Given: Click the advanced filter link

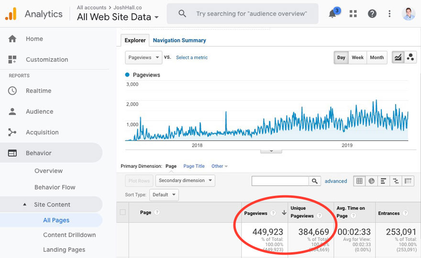Looking at the screenshot, I should pyautogui.click(x=336, y=181).
